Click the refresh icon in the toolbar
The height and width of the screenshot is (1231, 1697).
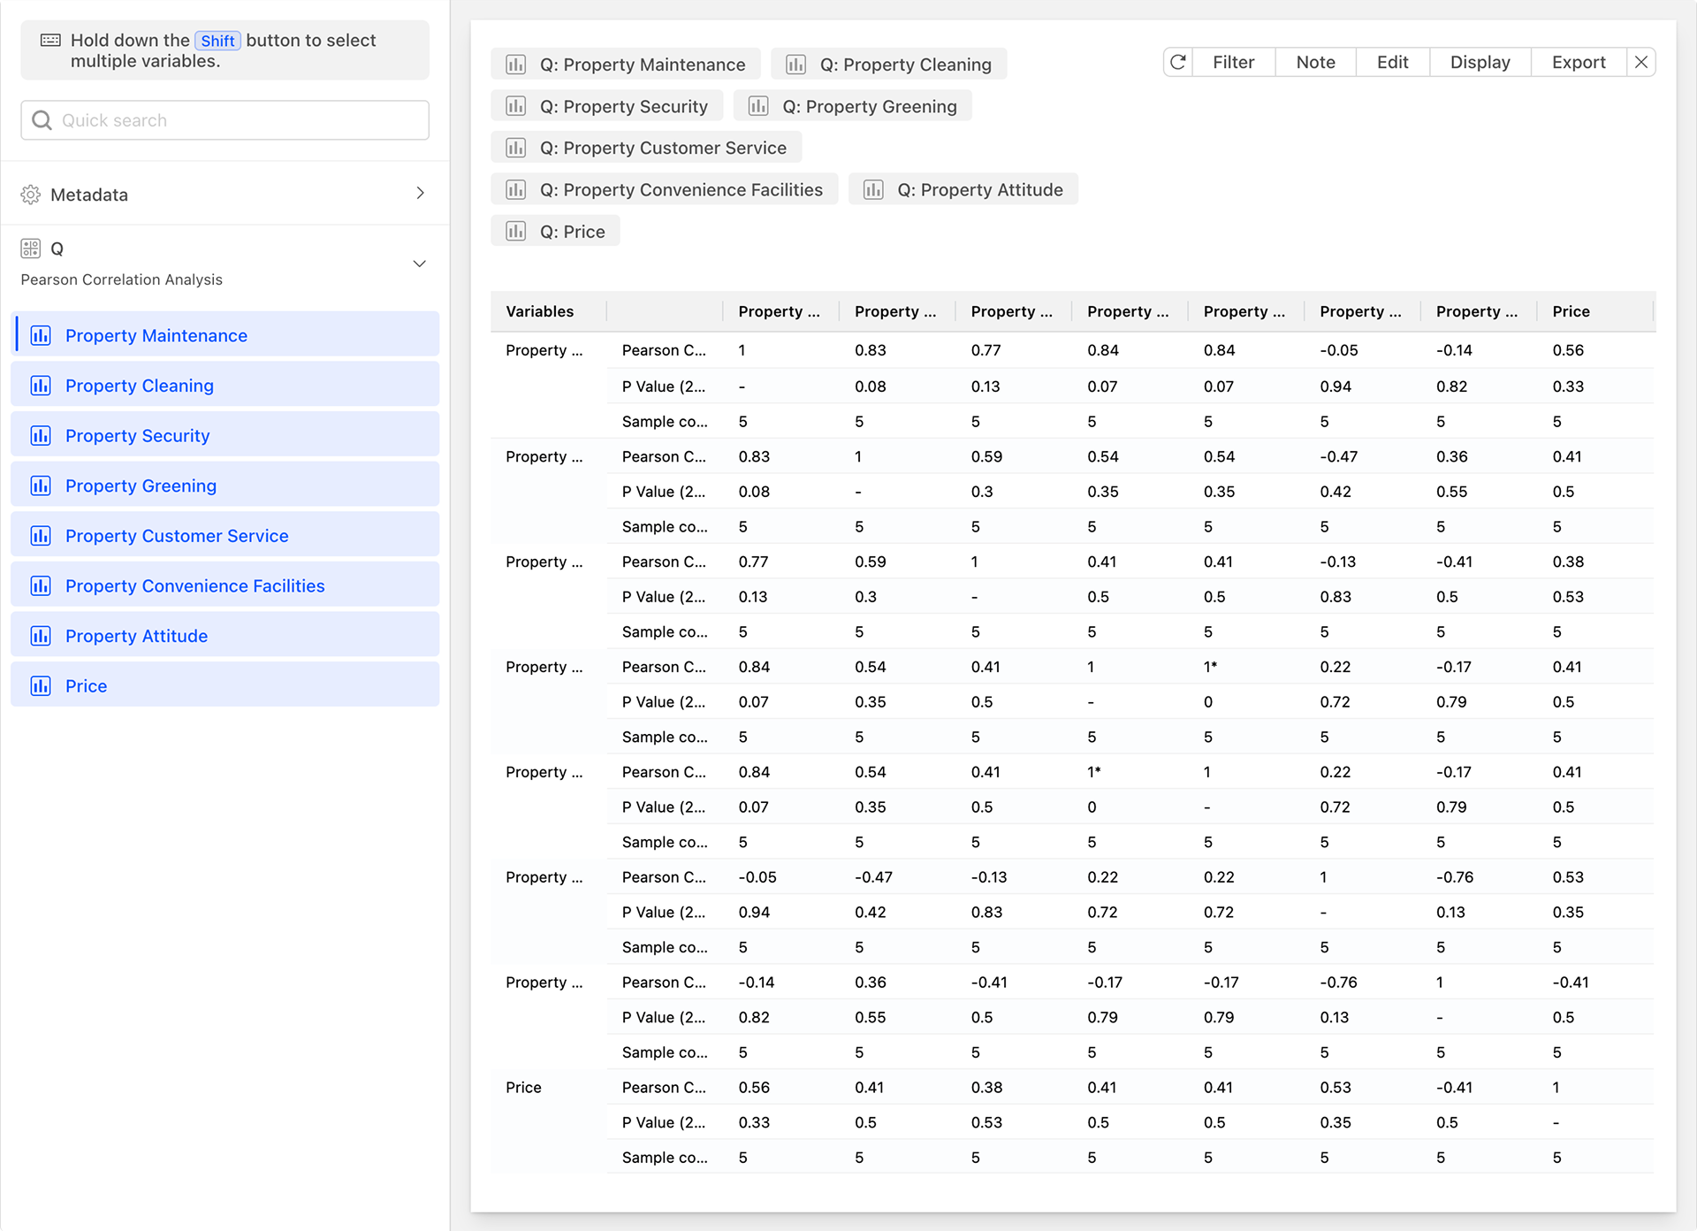[x=1178, y=63]
